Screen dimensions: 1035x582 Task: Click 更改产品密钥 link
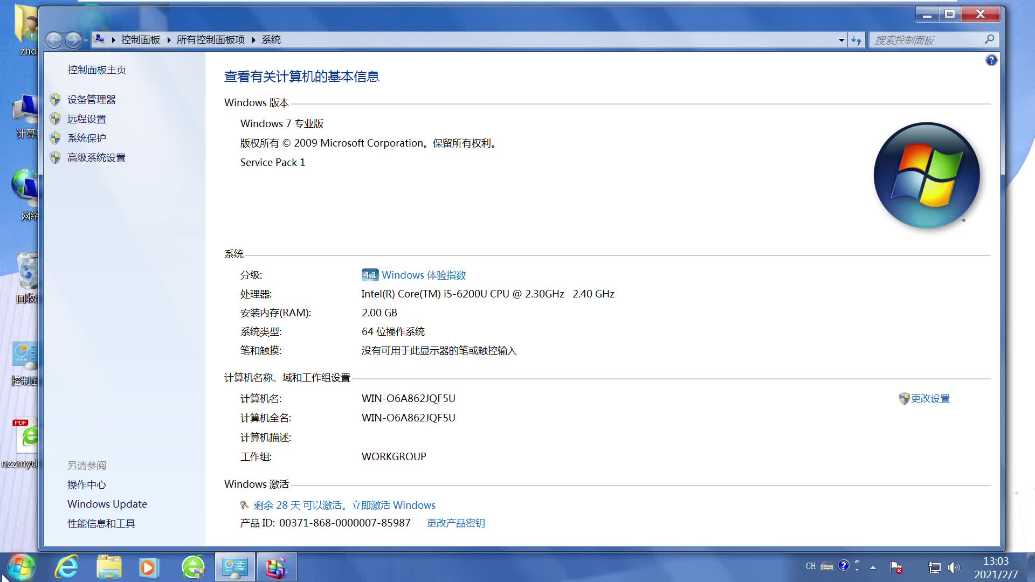(456, 523)
